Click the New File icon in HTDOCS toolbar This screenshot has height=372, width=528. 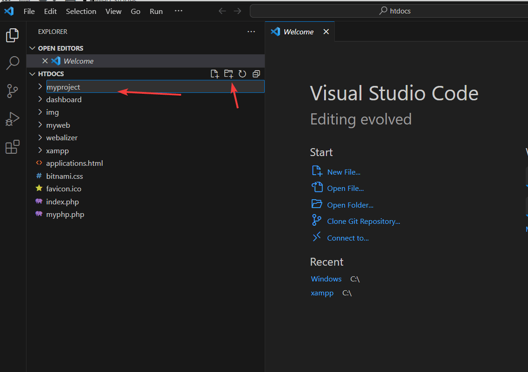(215, 73)
